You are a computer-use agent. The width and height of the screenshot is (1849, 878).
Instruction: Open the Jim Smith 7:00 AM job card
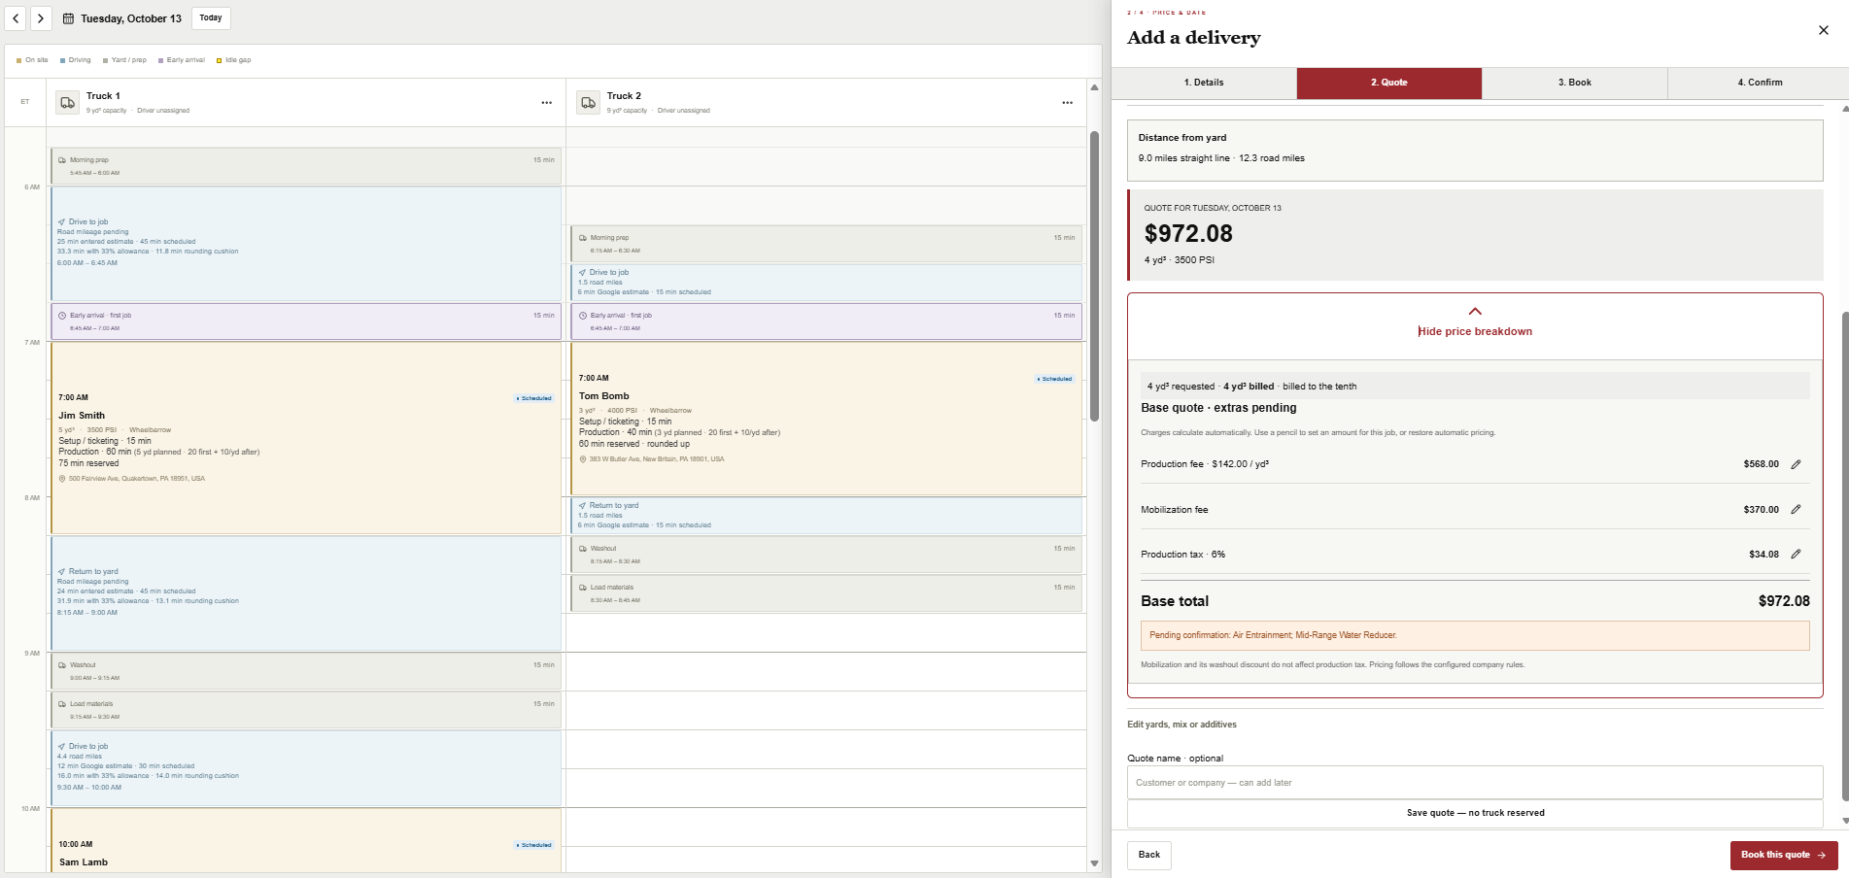pos(306,438)
